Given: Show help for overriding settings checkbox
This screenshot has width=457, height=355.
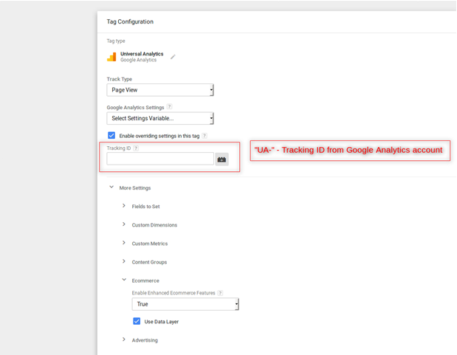Looking at the screenshot, I should [205, 136].
